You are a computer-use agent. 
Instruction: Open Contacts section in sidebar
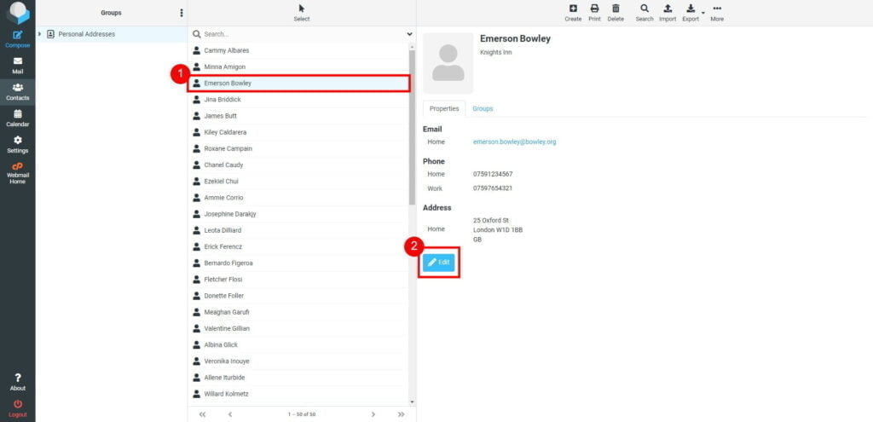[x=17, y=92]
